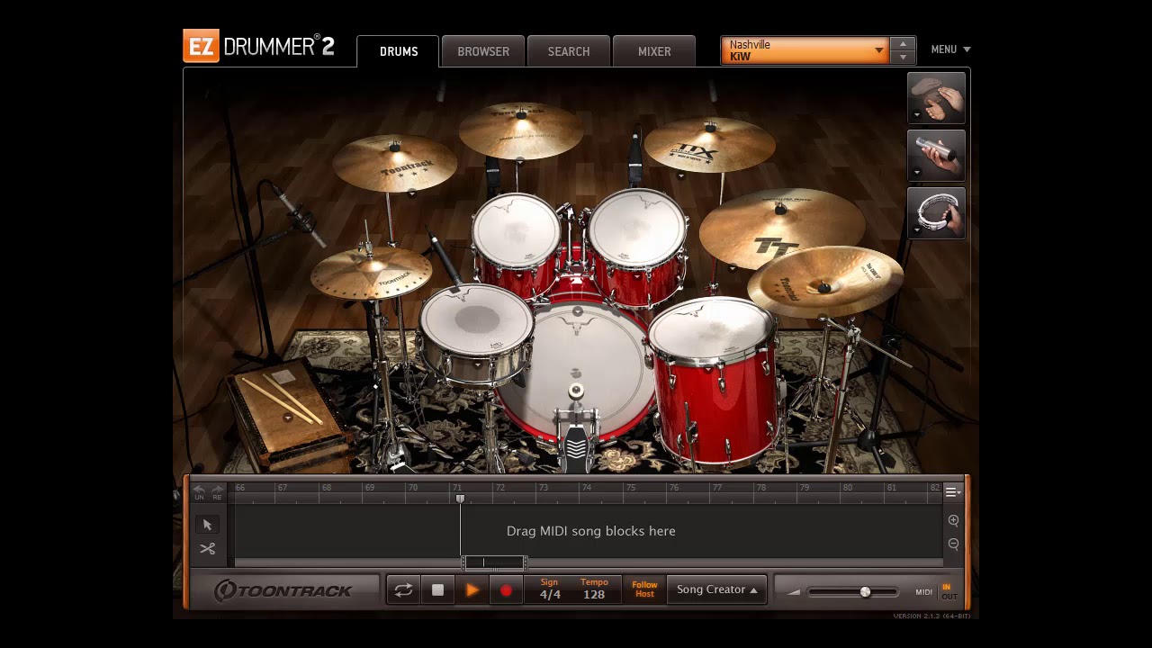
Task: Select the scissors cut tool
Action: [208, 549]
